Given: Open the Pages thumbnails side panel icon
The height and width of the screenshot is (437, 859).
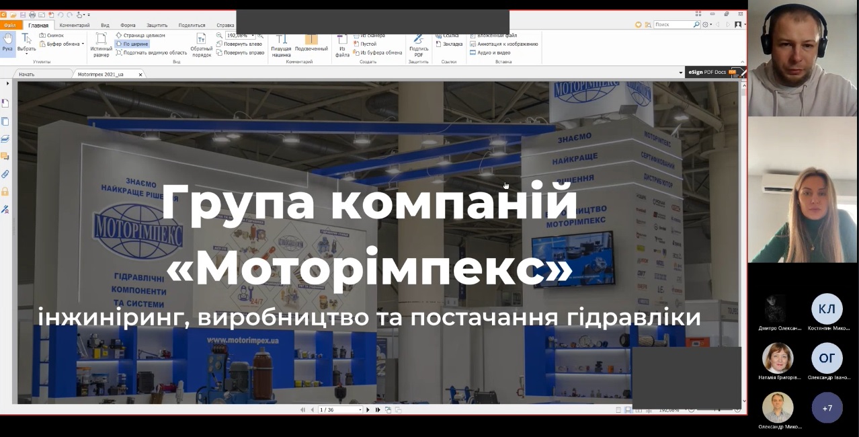Looking at the screenshot, I should click(5, 122).
